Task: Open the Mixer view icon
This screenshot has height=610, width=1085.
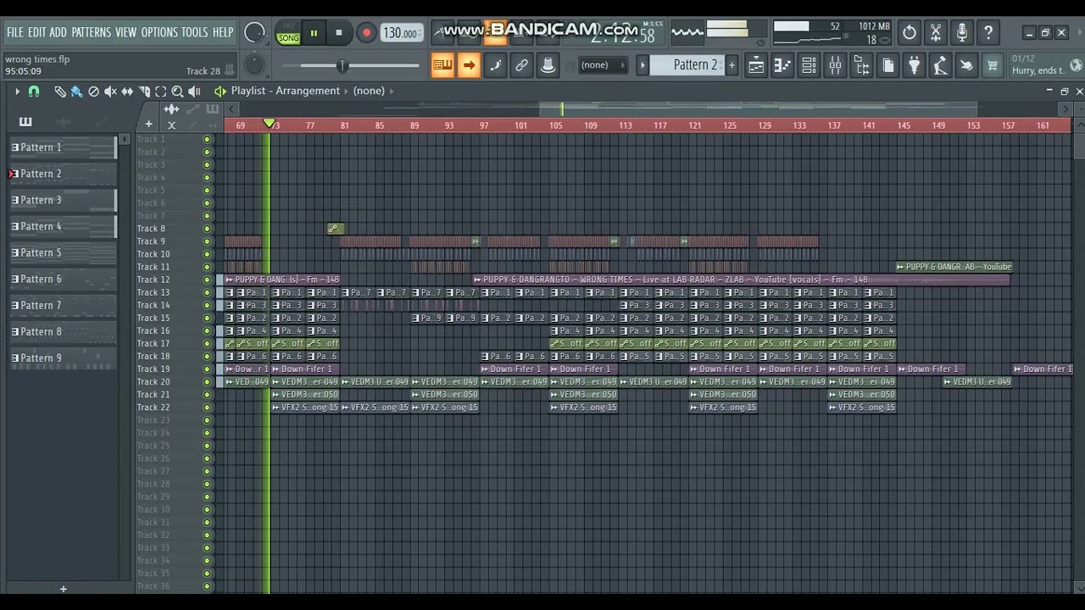Action: pyautogui.click(x=835, y=65)
